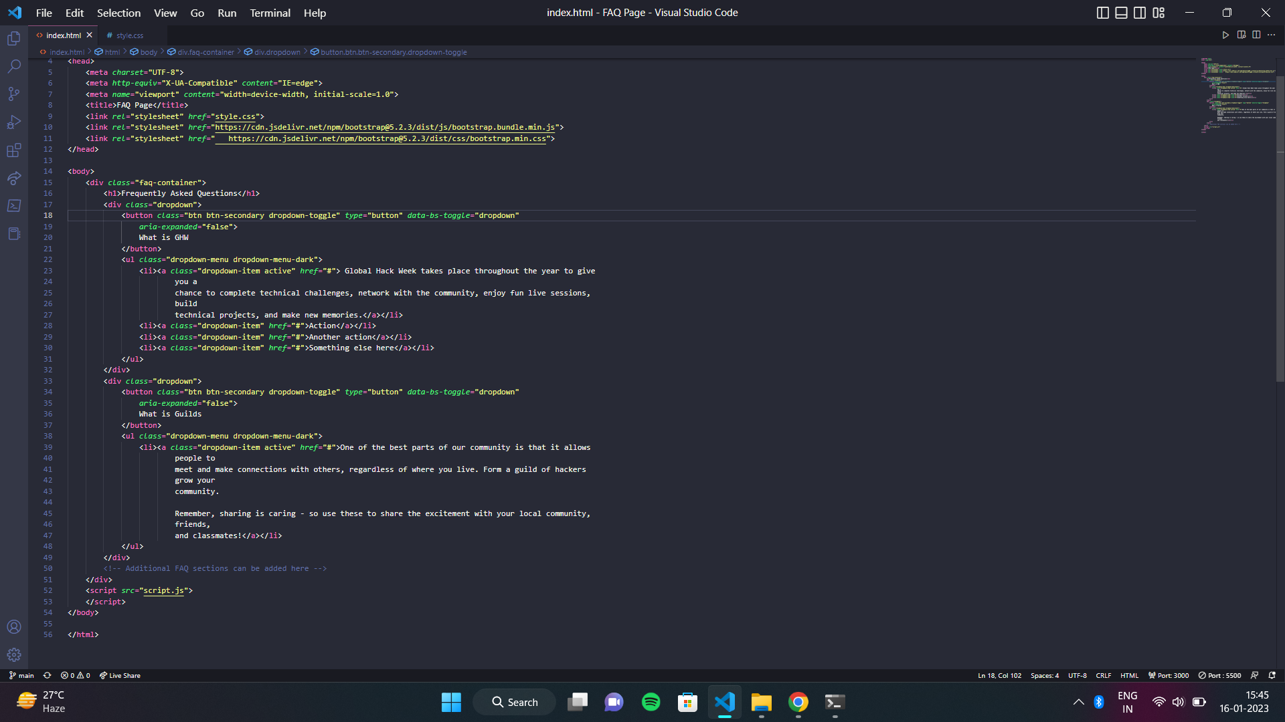This screenshot has width=1285, height=722.
Task: Open HTML language mode selector
Action: tap(1129, 675)
